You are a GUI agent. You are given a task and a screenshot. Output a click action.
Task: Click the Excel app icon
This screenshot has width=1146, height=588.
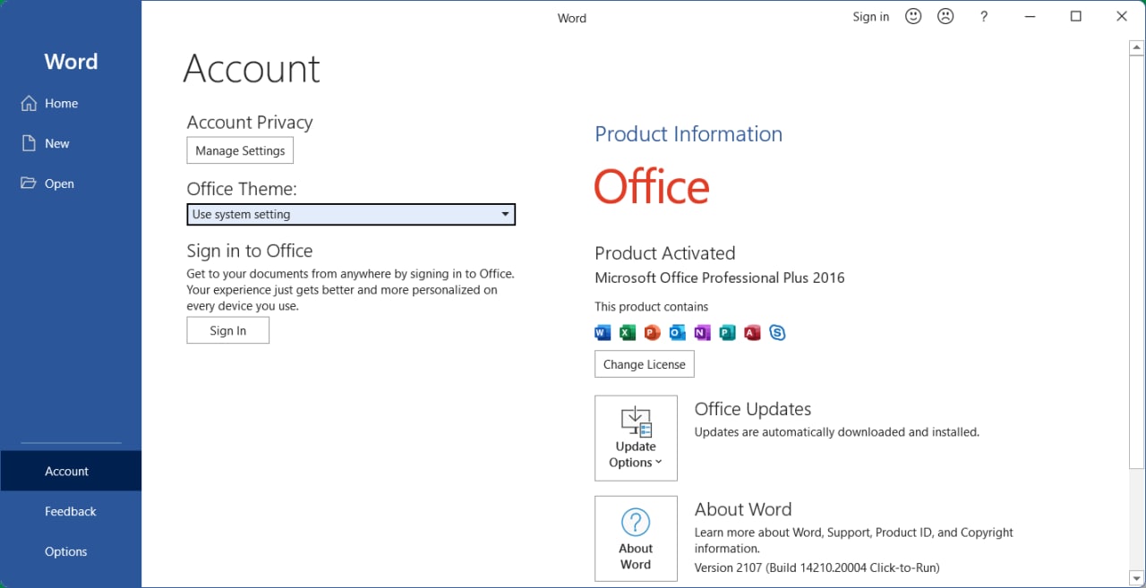(628, 333)
